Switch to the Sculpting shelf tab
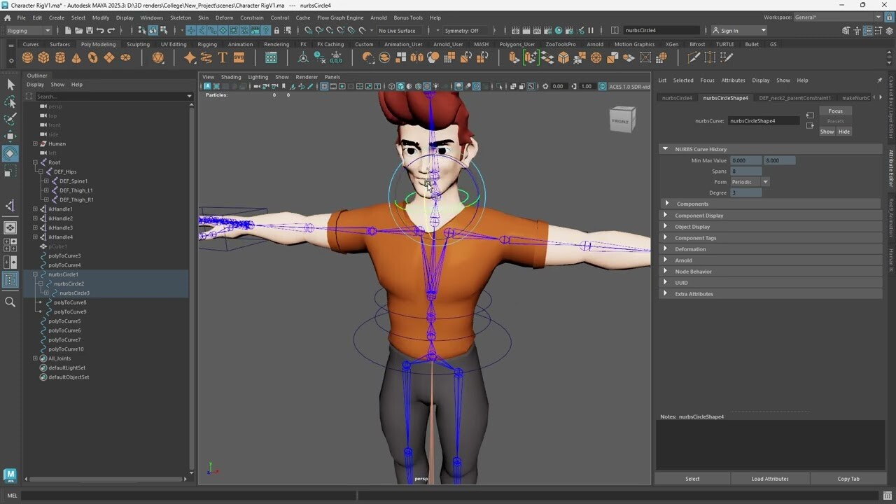This screenshot has width=896, height=504. pyautogui.click(x=138, y=43)
